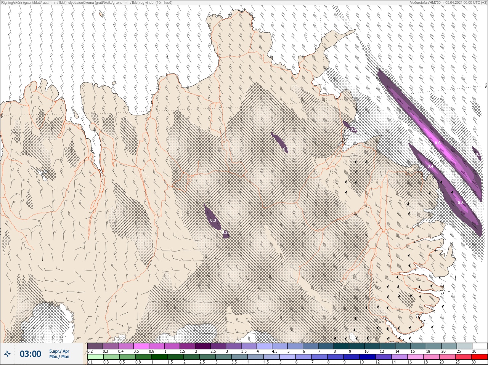
Task: Select lightest green swatch between 0.1 and 0.3
Action: [x=95, y=357]
